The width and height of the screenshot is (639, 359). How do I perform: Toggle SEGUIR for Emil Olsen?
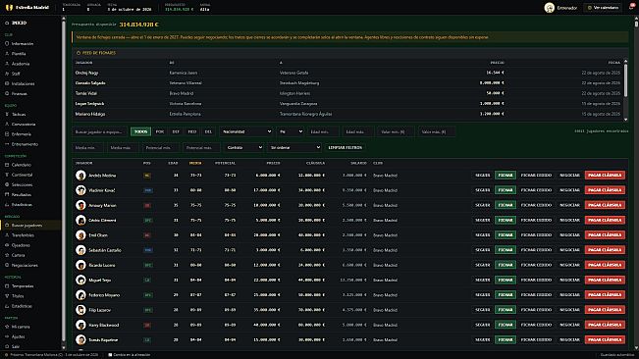tap(483, 234)
